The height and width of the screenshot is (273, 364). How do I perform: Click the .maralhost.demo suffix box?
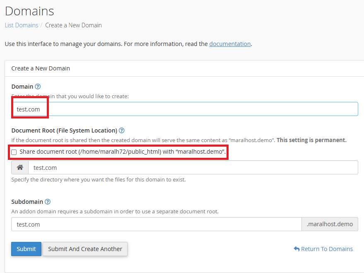[x=330, y=224]
